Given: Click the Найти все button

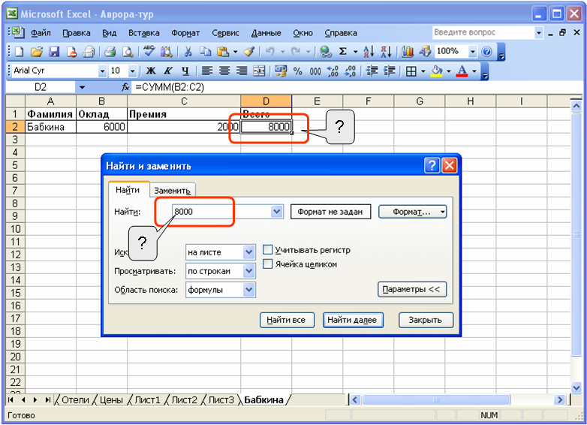Looking at the screenshot, I should coord(286,320).
